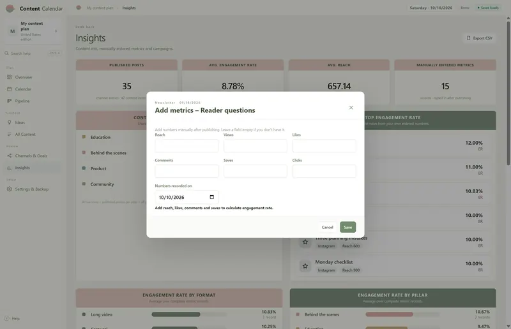Click the Saturday 10/10/2026 date label
Screen dimensions: 511x329
[x=431, y=8]
